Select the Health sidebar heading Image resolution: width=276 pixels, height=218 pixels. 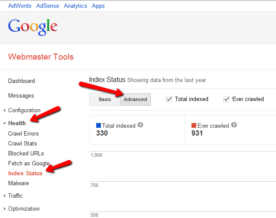17,123
